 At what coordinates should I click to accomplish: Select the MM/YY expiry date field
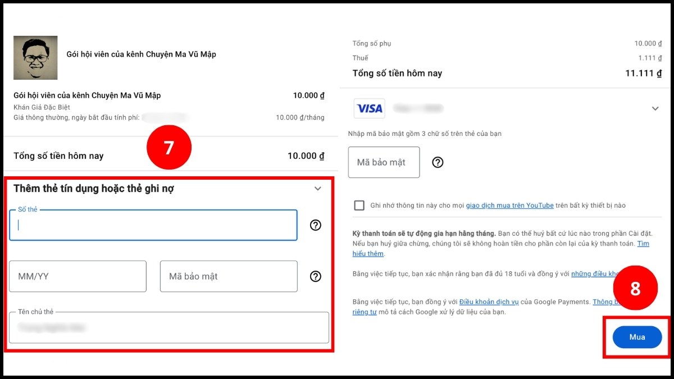[77, 276]
